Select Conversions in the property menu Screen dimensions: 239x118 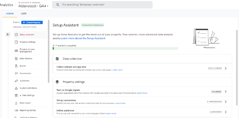coord(30,73)
